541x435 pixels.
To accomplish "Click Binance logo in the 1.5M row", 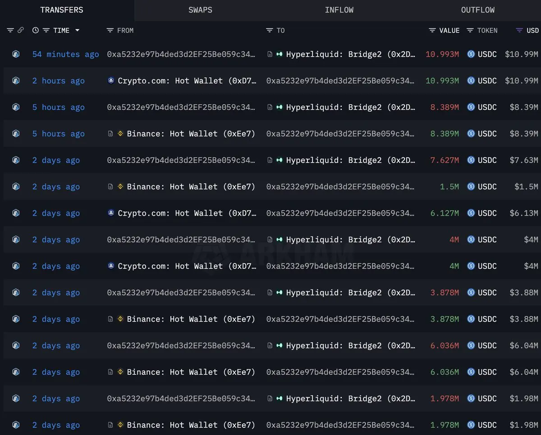I will [120, 186].
